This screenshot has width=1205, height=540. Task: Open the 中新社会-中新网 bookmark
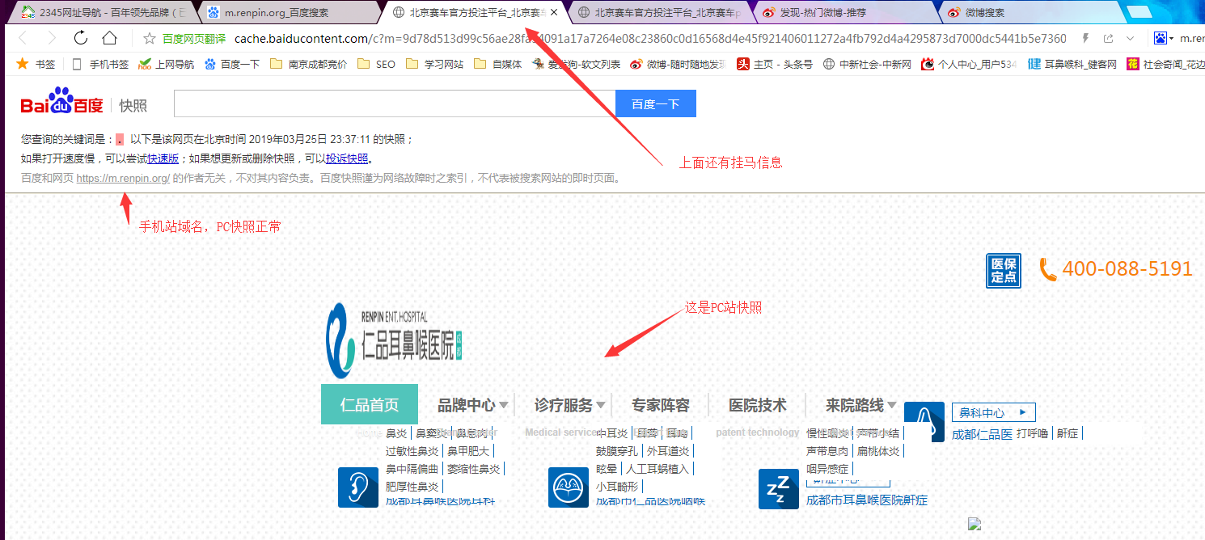click(x=867, y=64)
